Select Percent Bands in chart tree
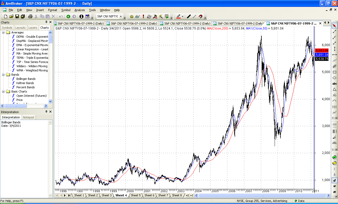 pos(25,87)
